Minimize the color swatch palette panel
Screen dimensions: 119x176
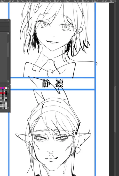click(5, 86)
